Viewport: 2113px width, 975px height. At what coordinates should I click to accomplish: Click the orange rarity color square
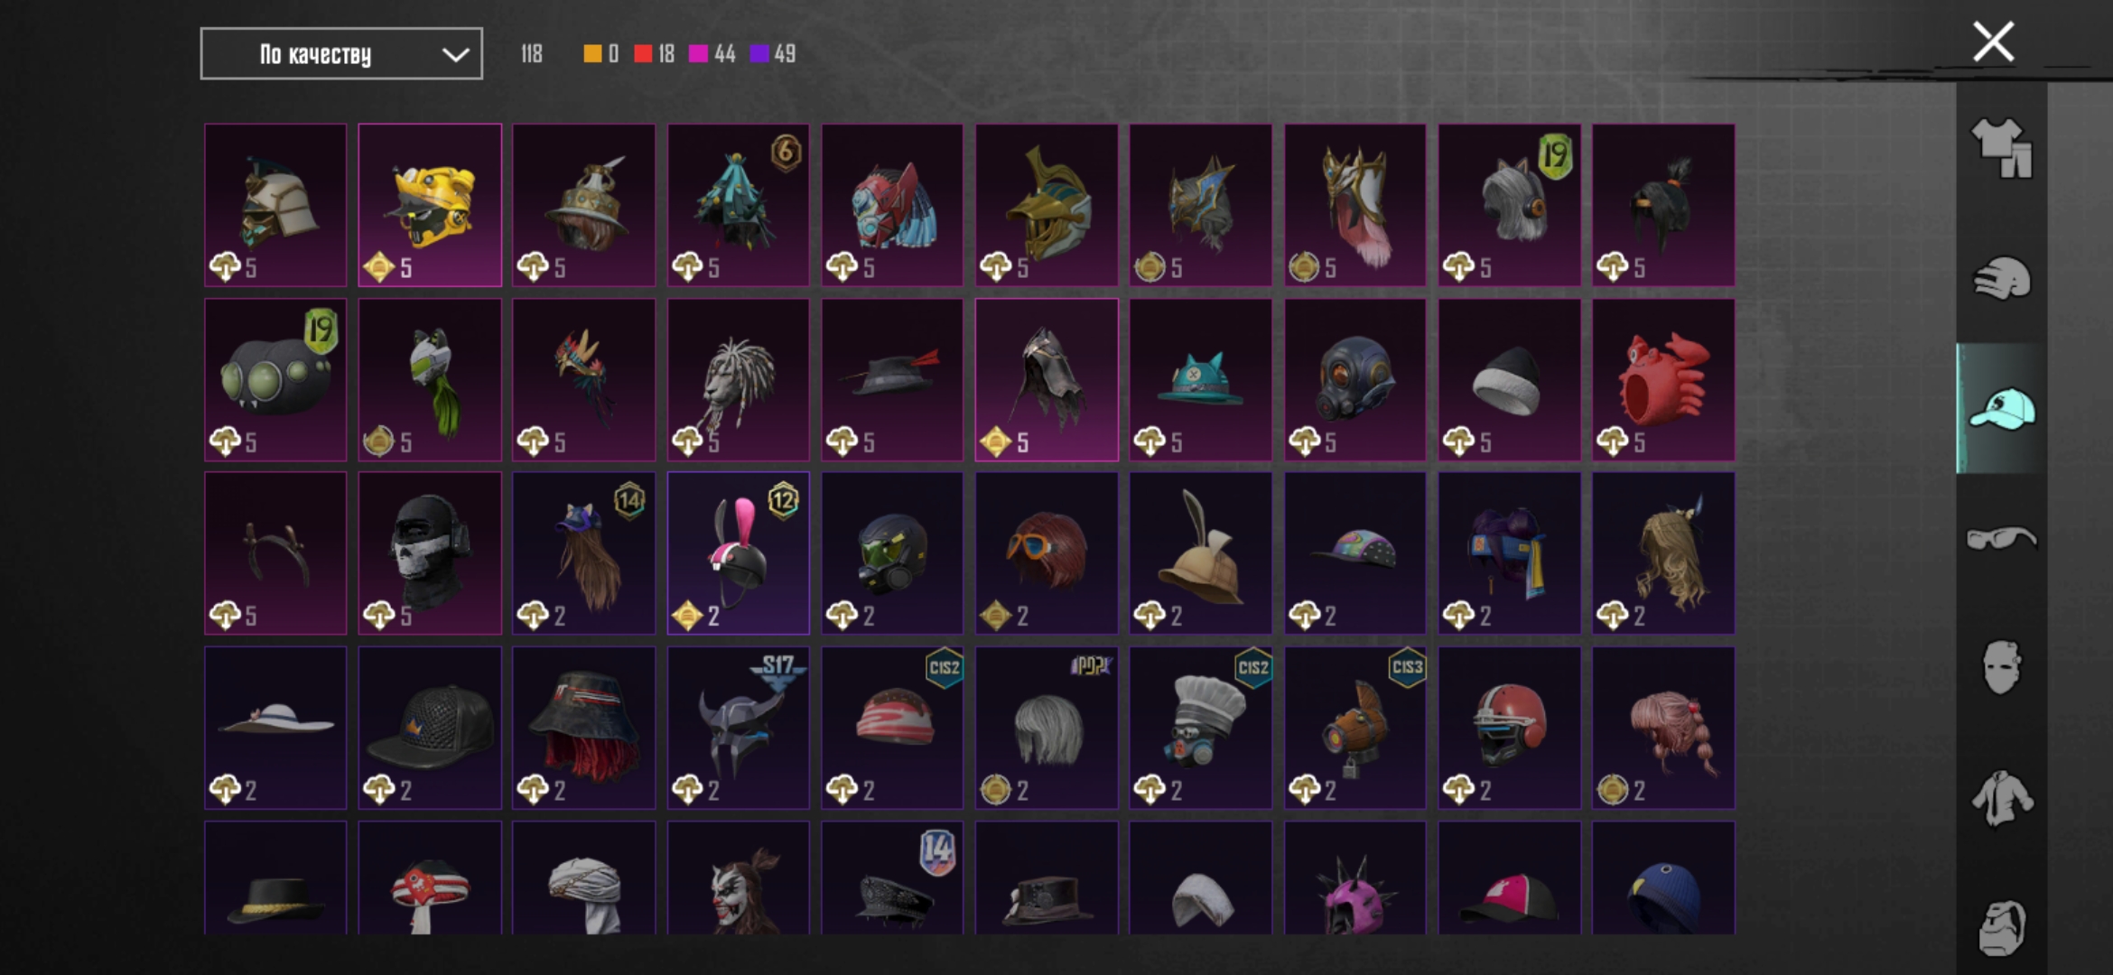pyautogui.click(x=592, y=54)
